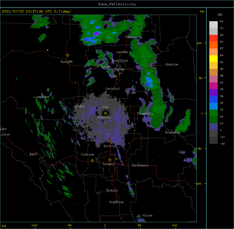Click the Cochrane town label
This screenshot has height=229, width=234.
(x=87, y=154)
